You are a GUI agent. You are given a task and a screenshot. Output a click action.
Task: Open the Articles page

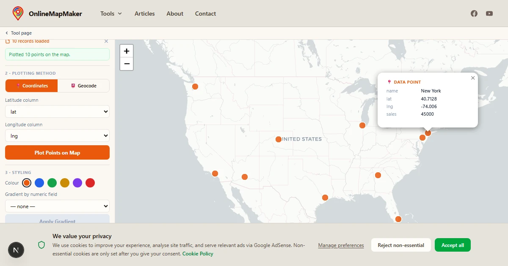pos(145,14)
